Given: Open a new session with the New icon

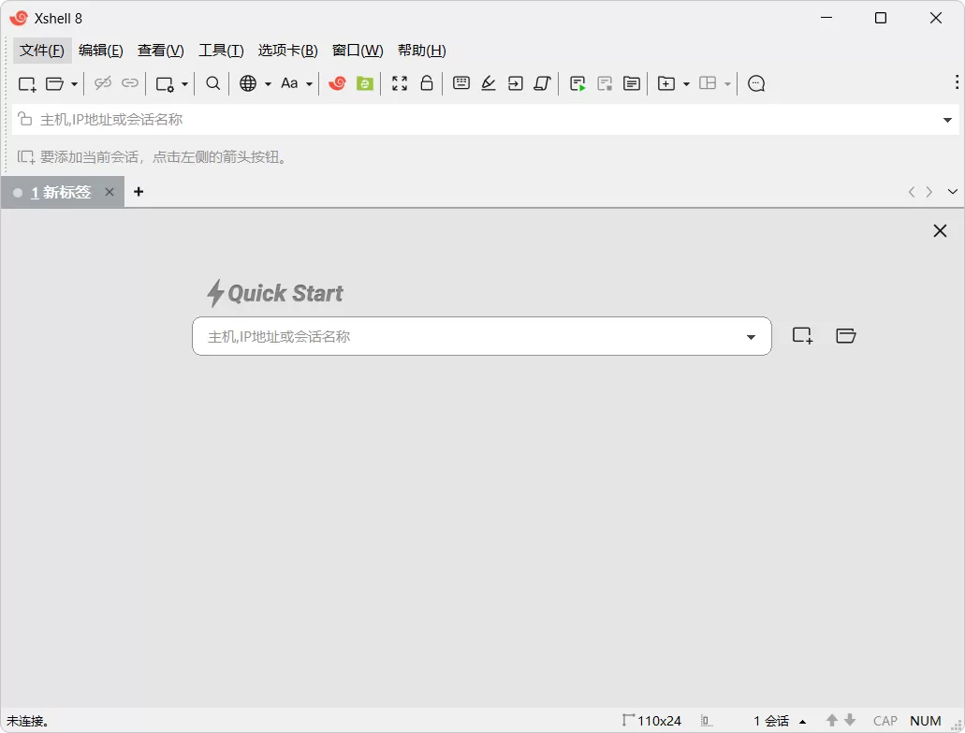Looking at the screenshot, I should coord(26,83).
